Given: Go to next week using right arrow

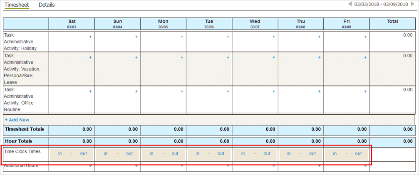Looking at the screenshot, I should [412, 5].
